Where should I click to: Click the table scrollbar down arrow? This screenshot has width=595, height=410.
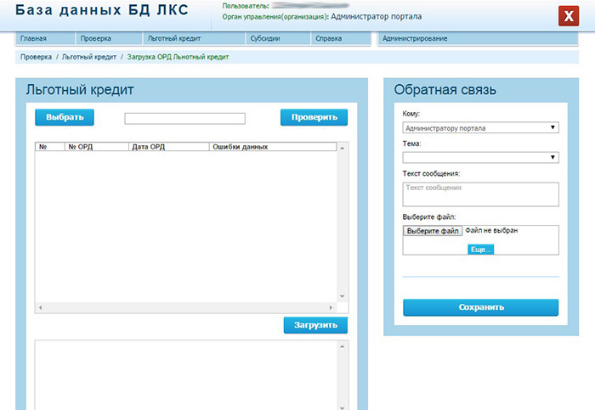[x=343, y=296]
